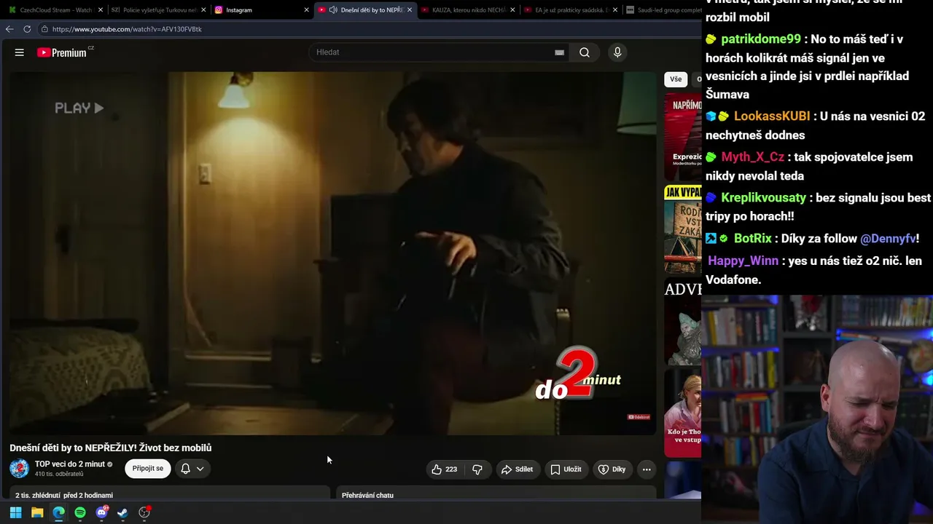The image size is (933, 524).
Task: Open the ADVE recommended video thumbnail
Action: 683,322
